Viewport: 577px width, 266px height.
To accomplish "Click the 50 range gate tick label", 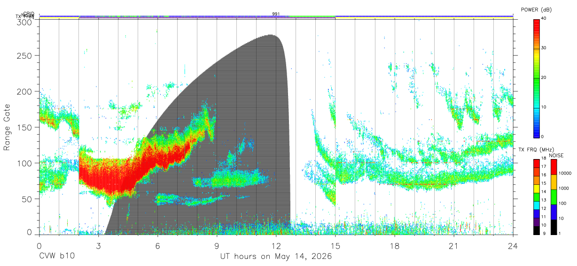I will coord(27,198).
